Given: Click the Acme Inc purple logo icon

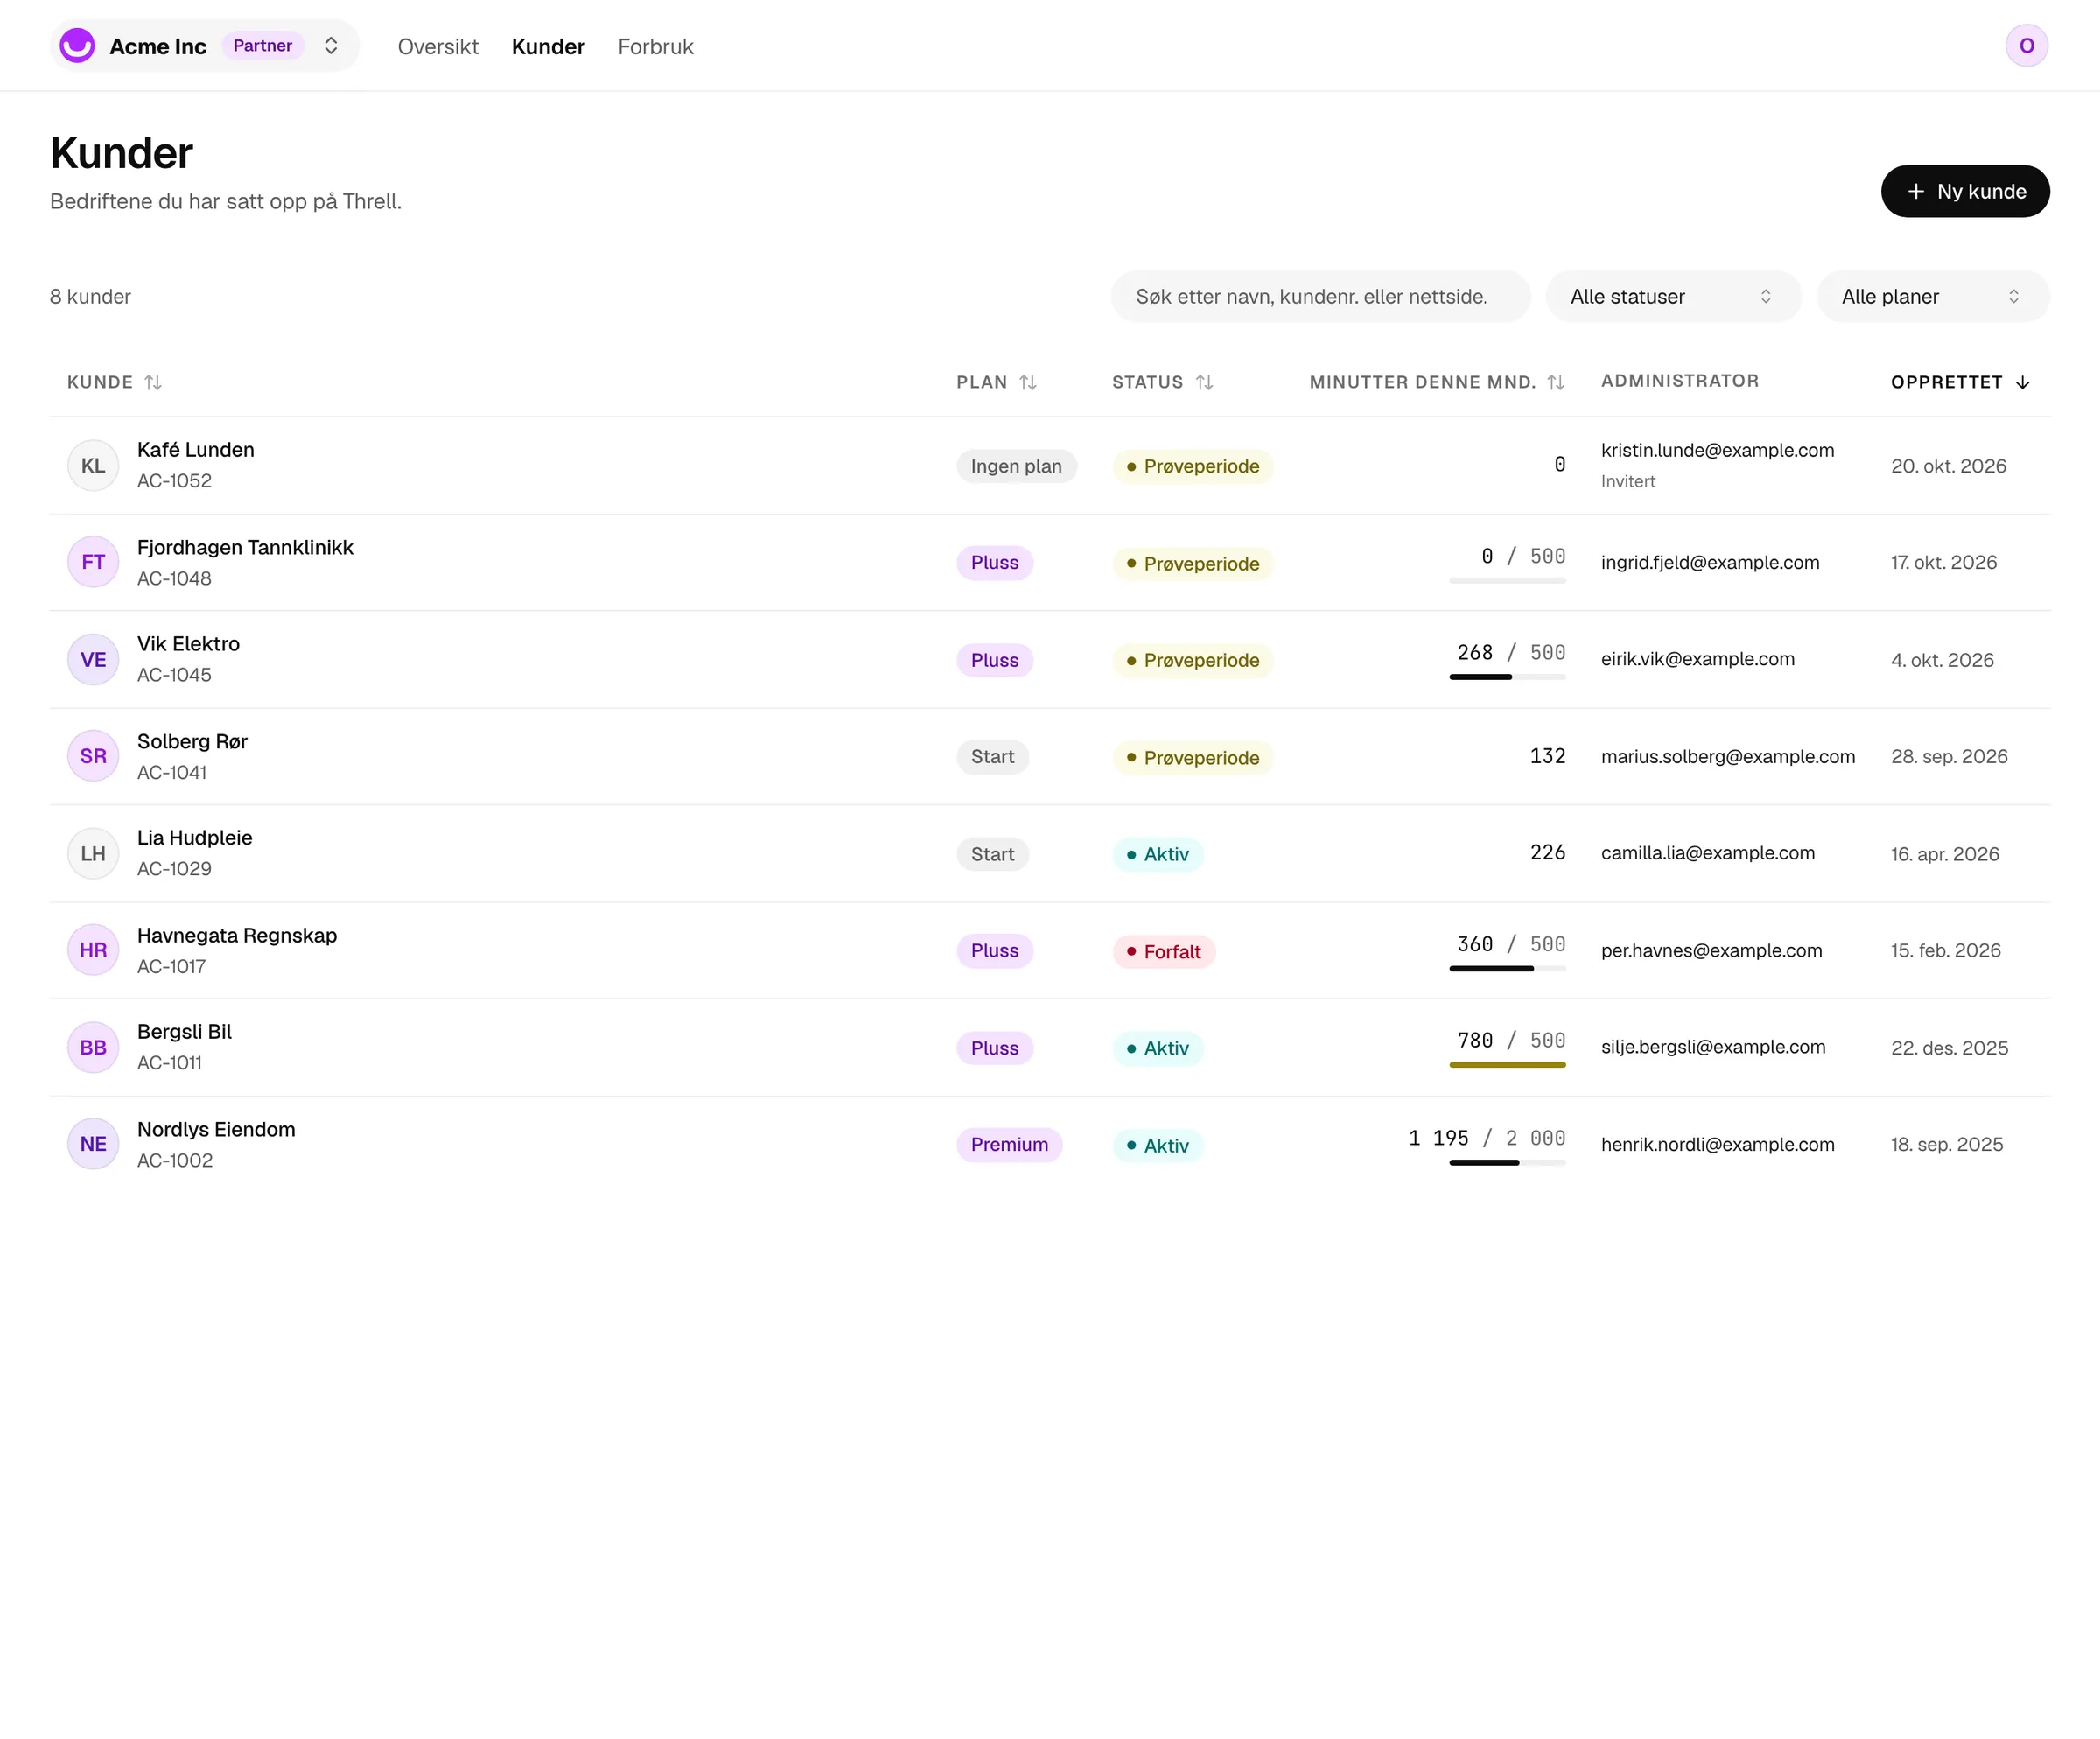Looking at the screenshot, I should tap(77, 46).
